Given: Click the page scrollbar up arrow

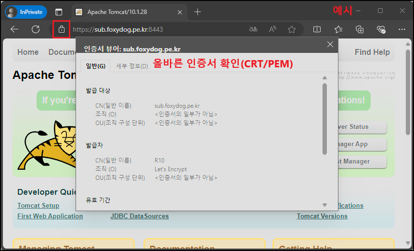Looking at the screenshot, I should pos(408,44).
